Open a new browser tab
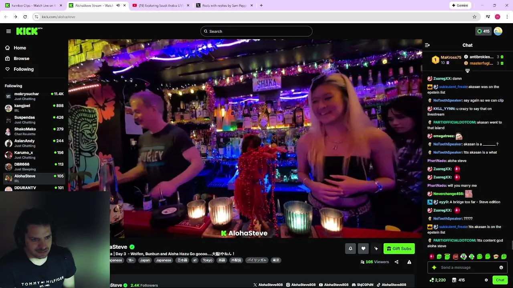This screenshot has height=288, width=513. 261,6
